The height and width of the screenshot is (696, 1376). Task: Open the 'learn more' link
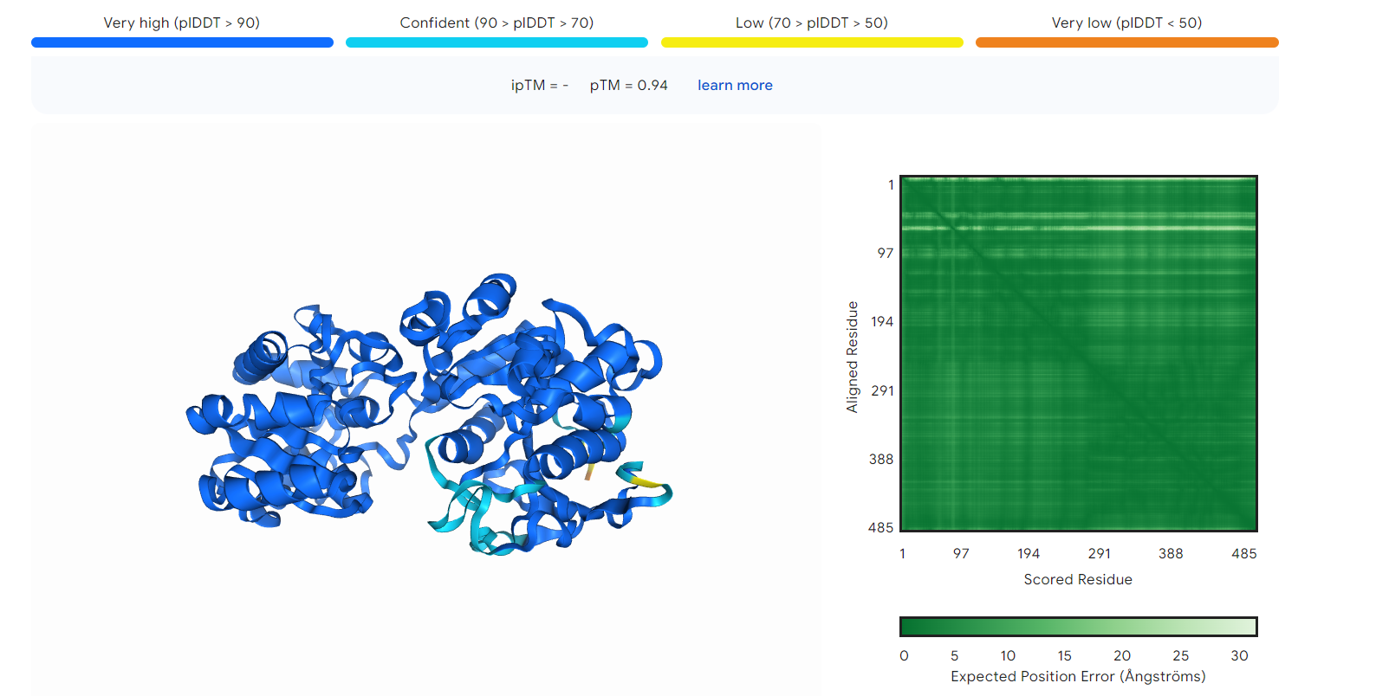[x=735, y=85]
